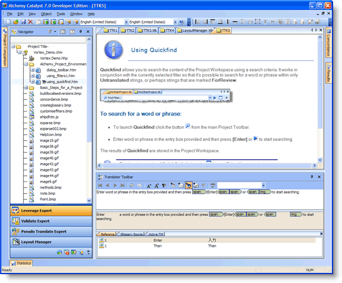Click the Pseudo Translate Expert icon

tap(16, 231)
